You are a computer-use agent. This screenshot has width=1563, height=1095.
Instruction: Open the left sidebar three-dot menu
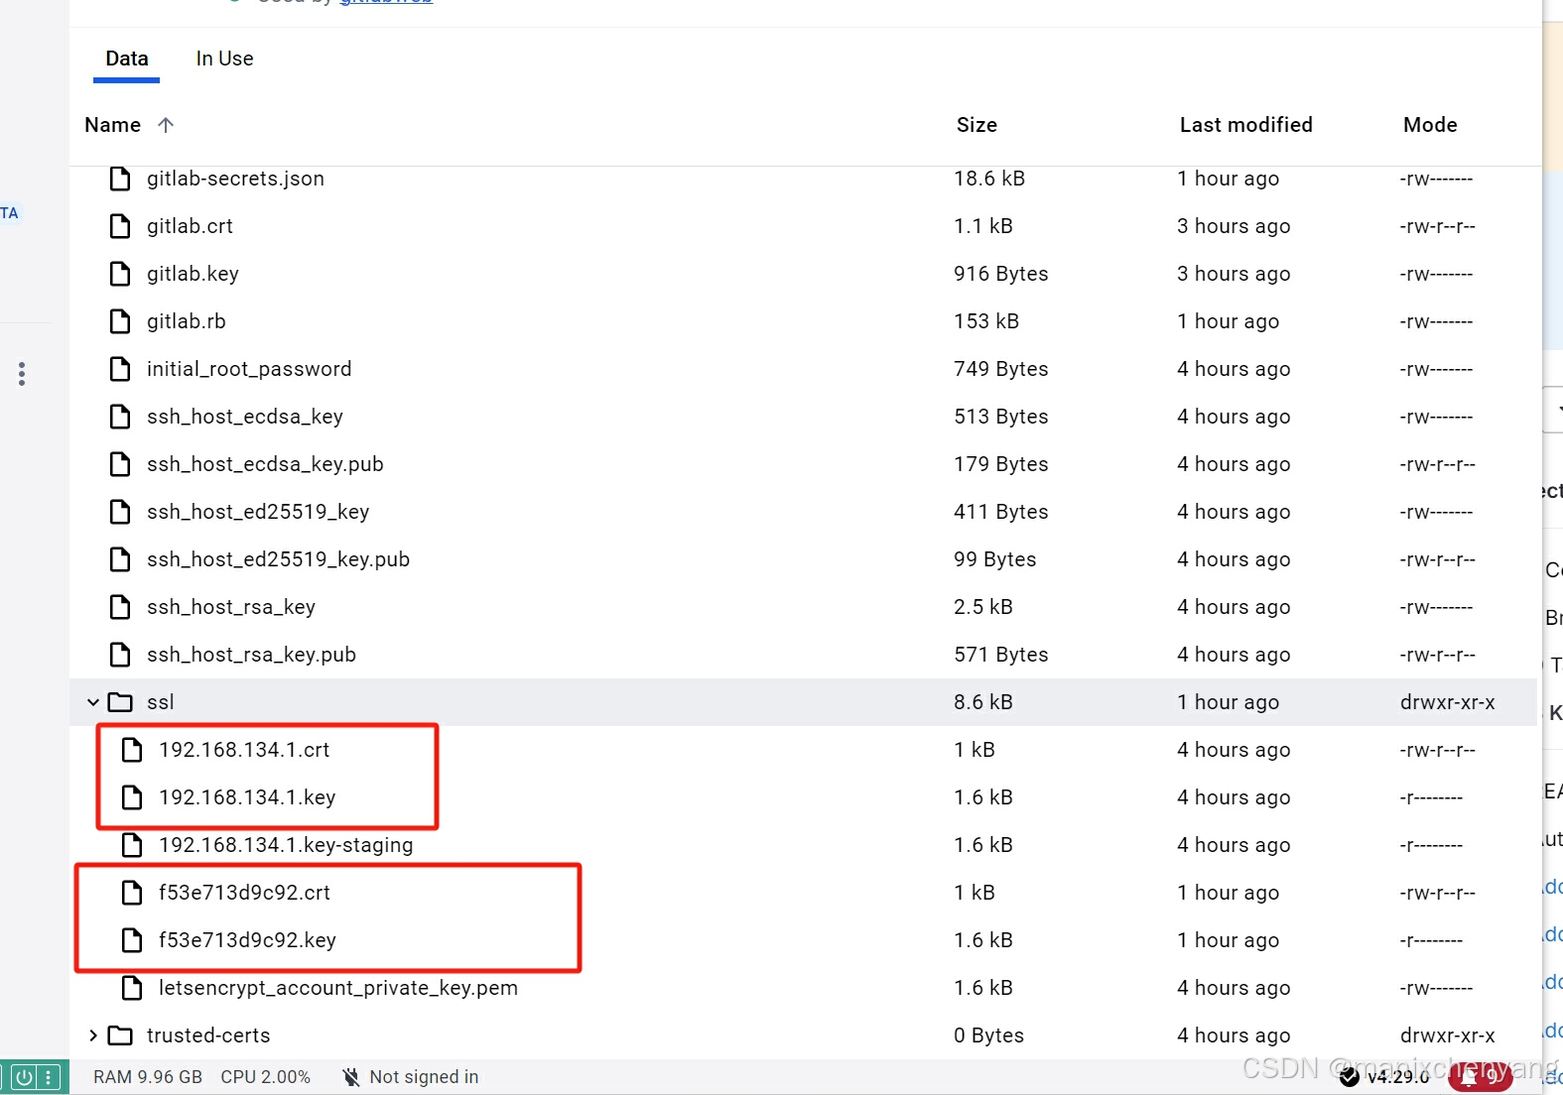pos(22,374)
